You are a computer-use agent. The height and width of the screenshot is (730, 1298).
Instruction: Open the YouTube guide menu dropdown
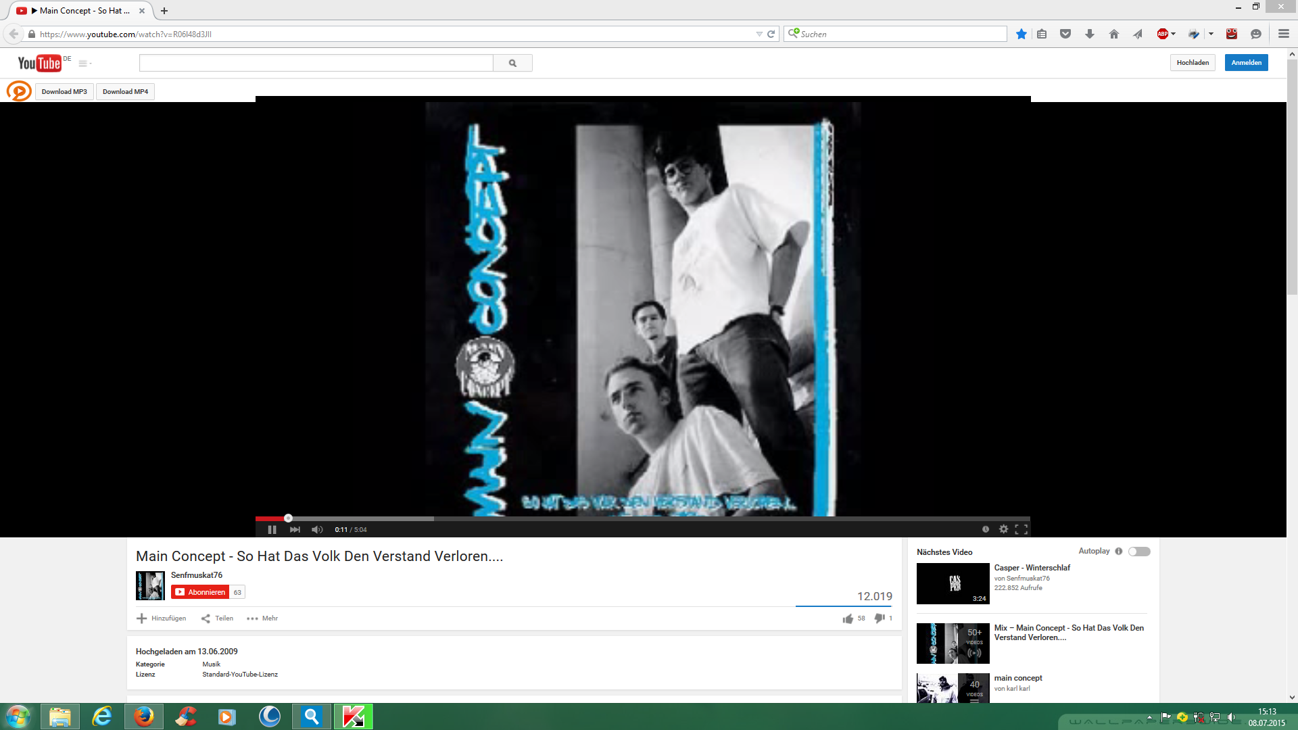click(x=85, y=63)
